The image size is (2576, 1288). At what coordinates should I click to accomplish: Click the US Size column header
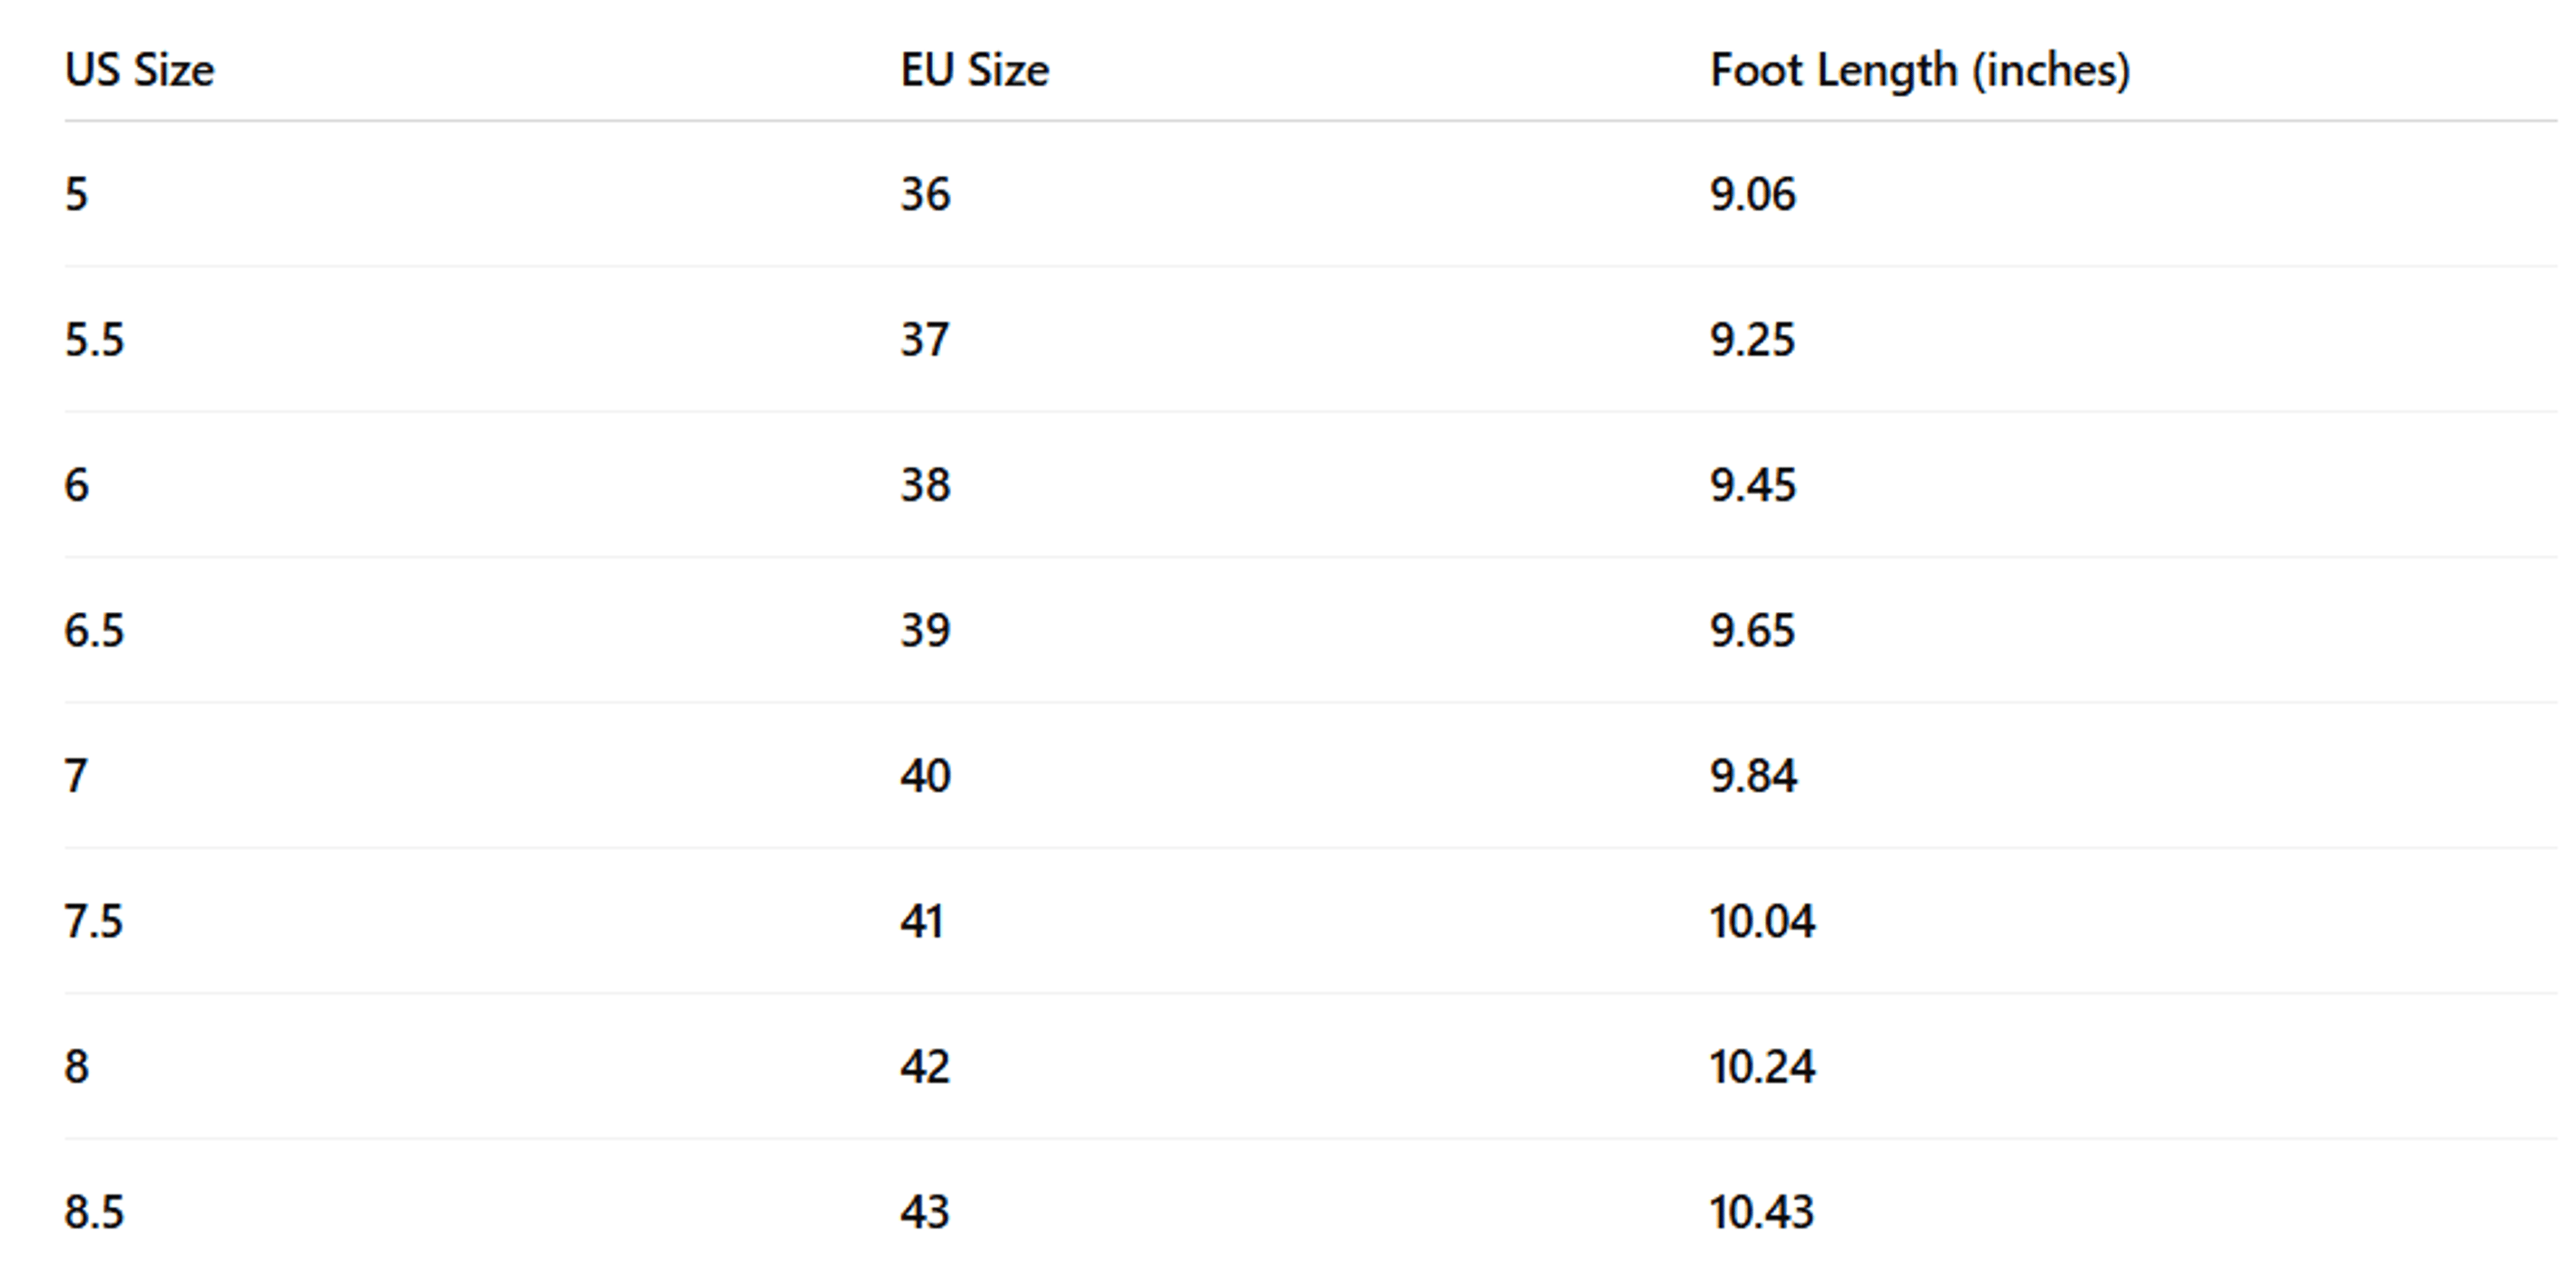[x=139, y=70]
